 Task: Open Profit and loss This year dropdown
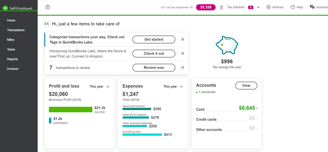click(100, 87)
